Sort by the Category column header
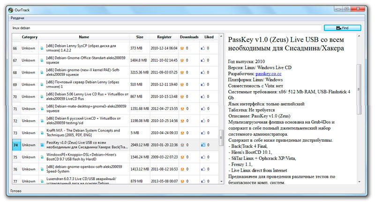The image size is (375, 202). coord(30,37)
